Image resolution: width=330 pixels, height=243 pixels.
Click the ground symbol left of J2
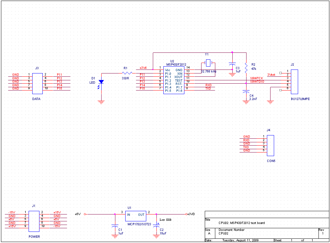click(270, 102)
